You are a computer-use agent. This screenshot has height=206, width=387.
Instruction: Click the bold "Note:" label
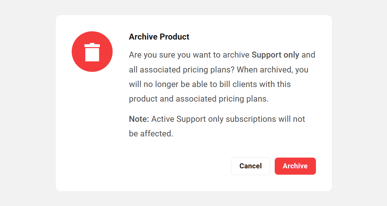139,119
